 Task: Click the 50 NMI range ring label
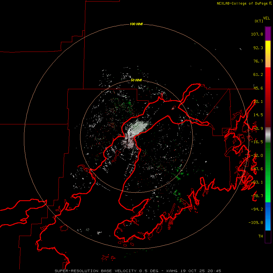click(x=136, y=80)
